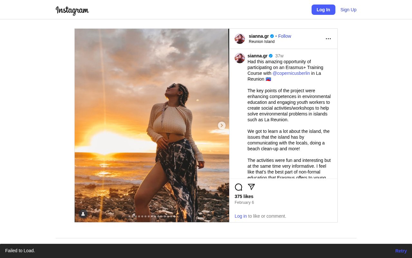Open the sianna.gr username in the comments
This screenshot has width=412, height=258.
click(x=257, y=56)
